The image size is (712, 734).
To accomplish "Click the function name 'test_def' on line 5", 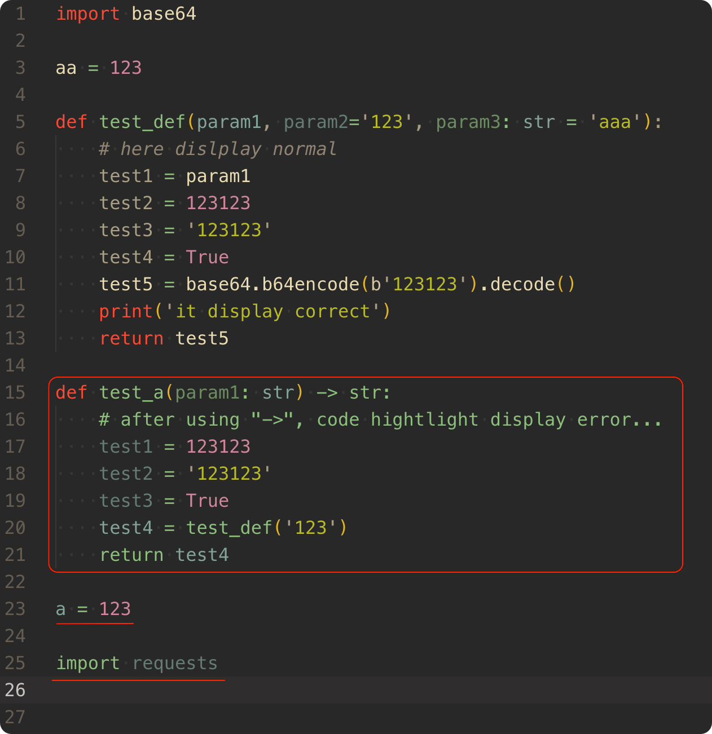I will pos(142,122).
